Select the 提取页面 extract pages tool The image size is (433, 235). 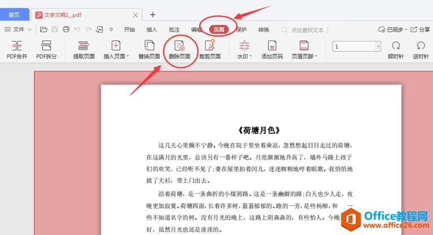pos(84,50)
